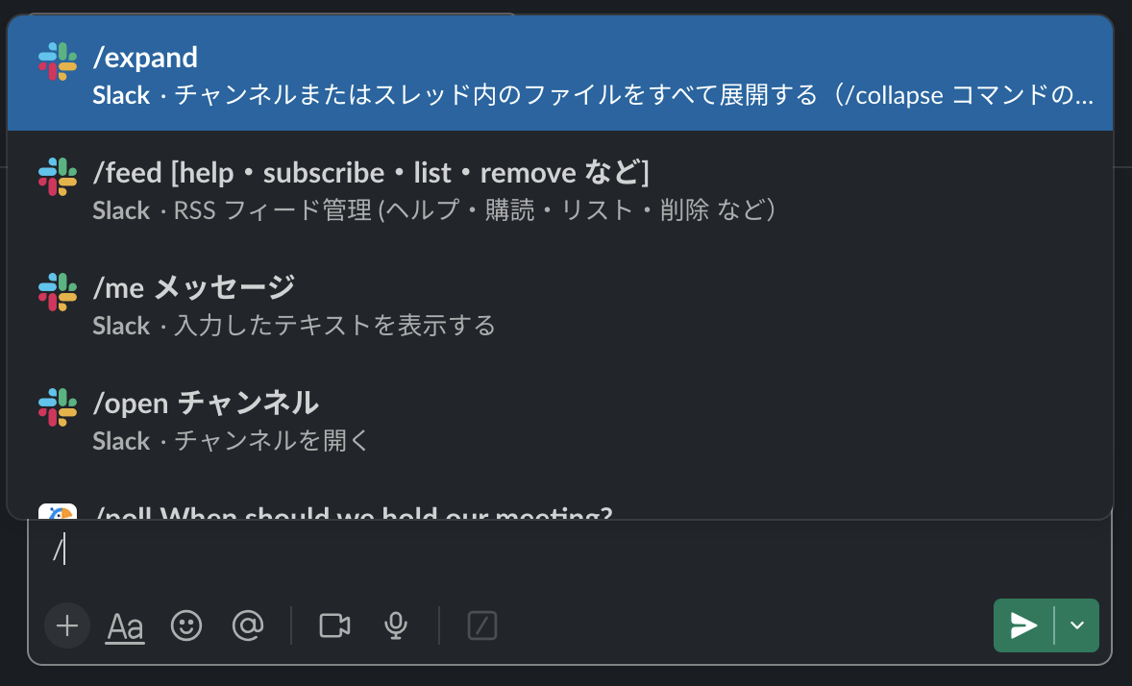Click the Slack icon beside /open
The height and width of the screenshot is (686, 1132).
tap(57, 406)
